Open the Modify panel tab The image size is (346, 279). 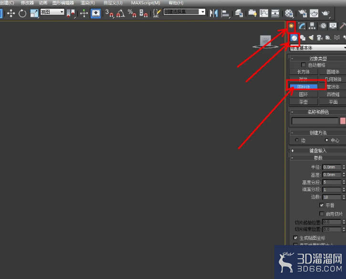pyautogui.click(x=302, y=26)
